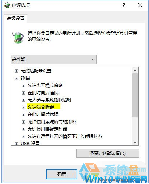This screenshot has width=149, height=184.
Task: Close the power options dialog
Action: [x=140, y=5]
